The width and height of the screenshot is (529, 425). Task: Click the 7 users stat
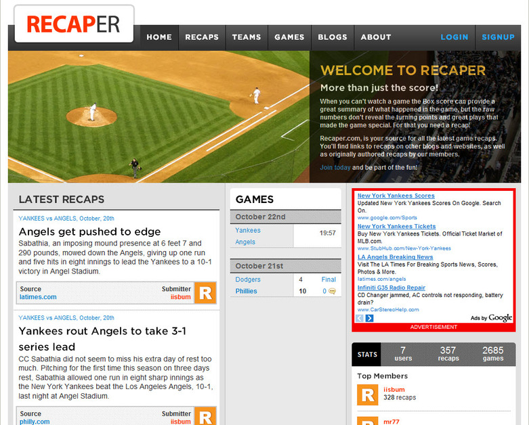(403, 354)
